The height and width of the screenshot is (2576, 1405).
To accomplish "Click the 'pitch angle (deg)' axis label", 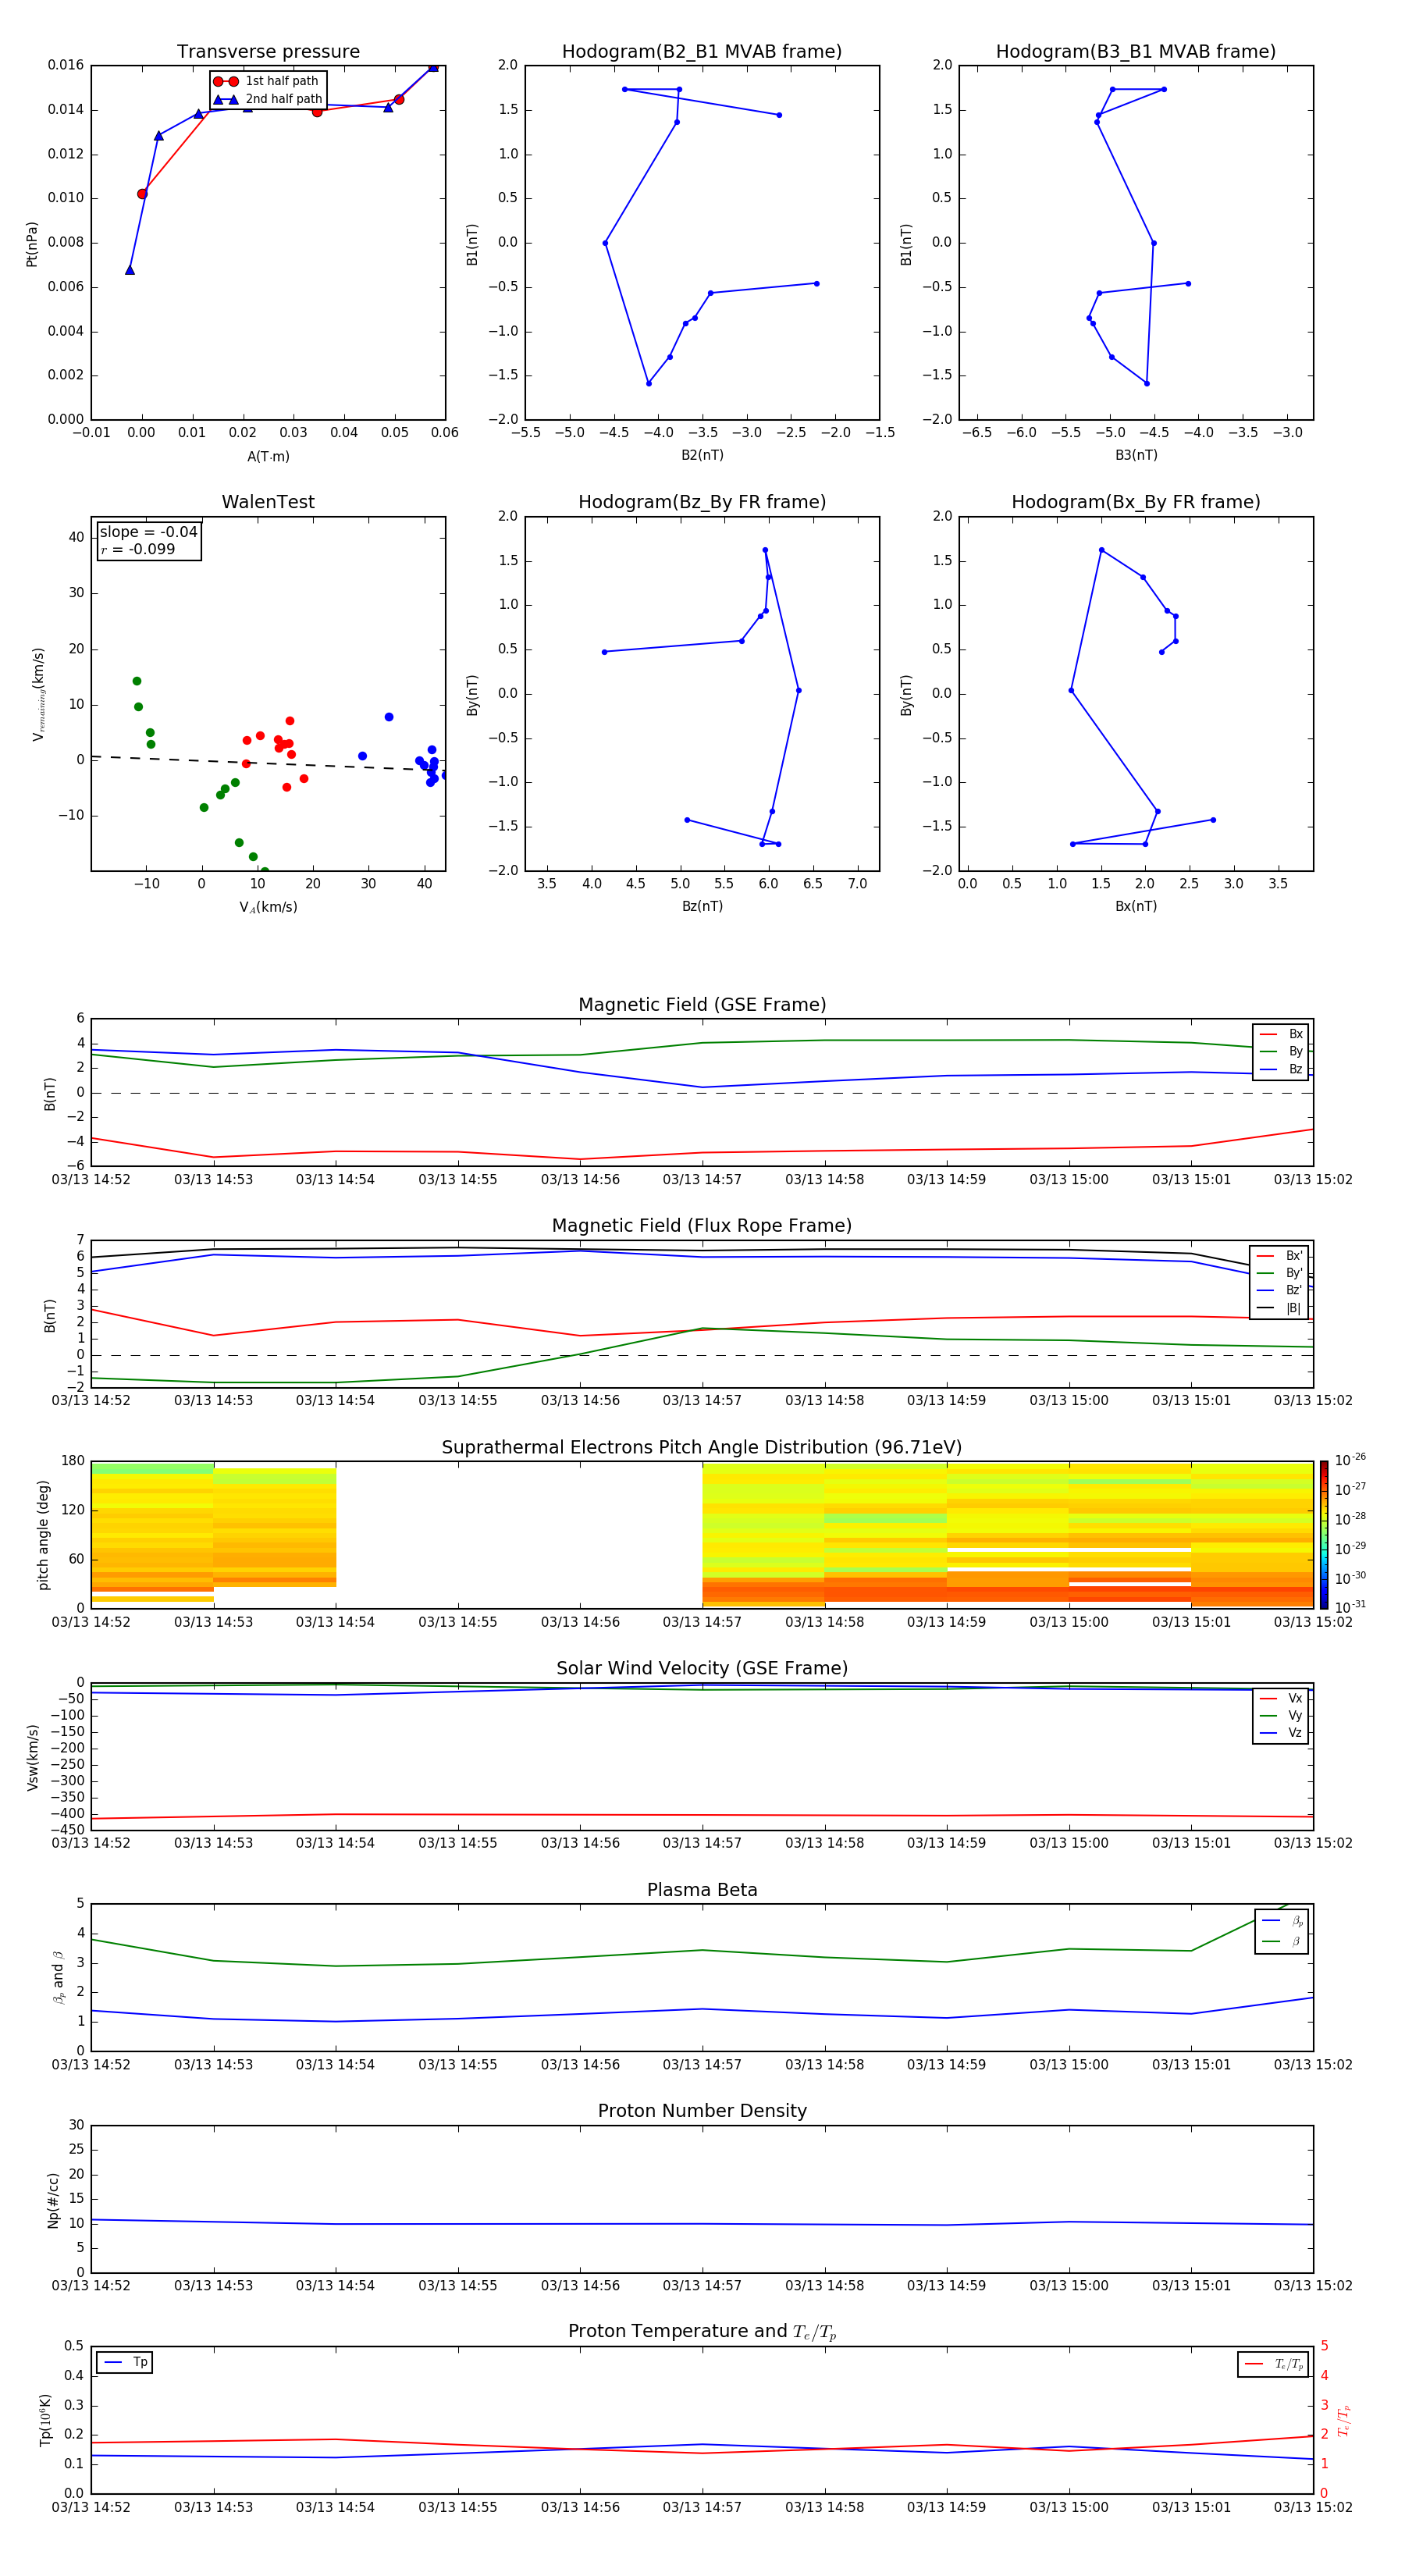I will (x=43, y=1535).
